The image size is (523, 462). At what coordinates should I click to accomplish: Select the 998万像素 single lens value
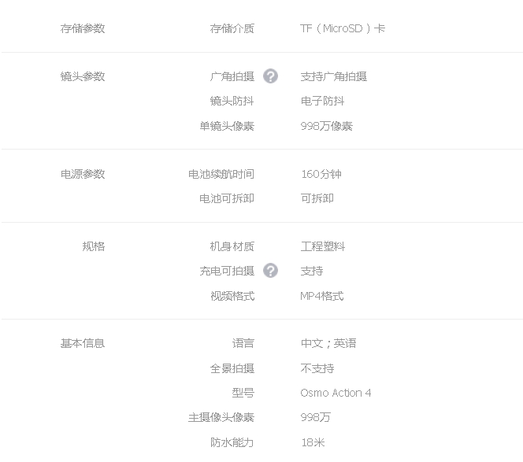click(327, 126)
